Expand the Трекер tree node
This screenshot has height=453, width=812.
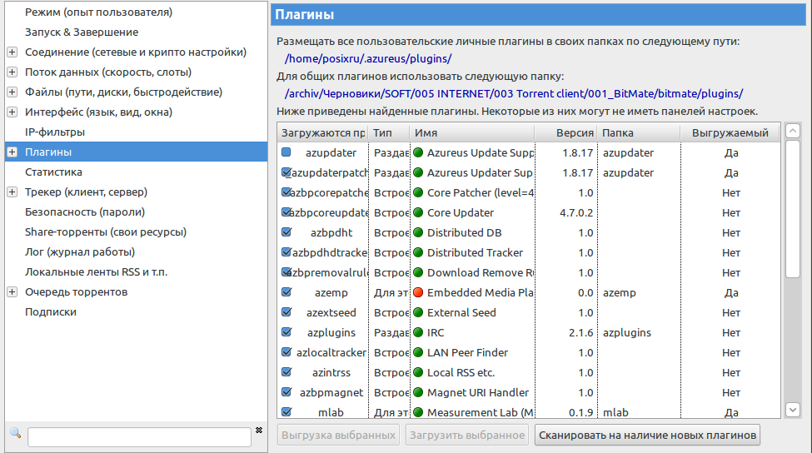click(x=12, y=192)
